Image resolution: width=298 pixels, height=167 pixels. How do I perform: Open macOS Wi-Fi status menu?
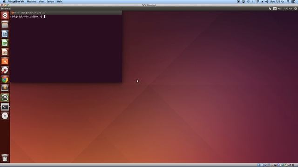coord(257,1)
